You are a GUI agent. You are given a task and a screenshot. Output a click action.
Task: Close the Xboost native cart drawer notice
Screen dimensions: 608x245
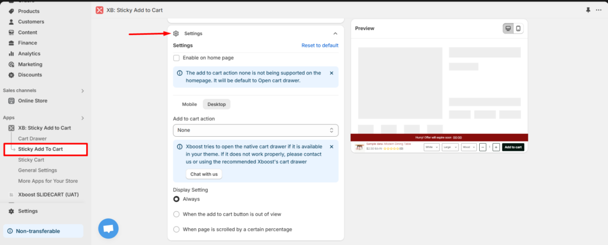[331, 146]
